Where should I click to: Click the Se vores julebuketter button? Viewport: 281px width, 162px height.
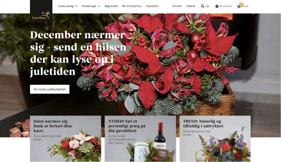point(50,89)
